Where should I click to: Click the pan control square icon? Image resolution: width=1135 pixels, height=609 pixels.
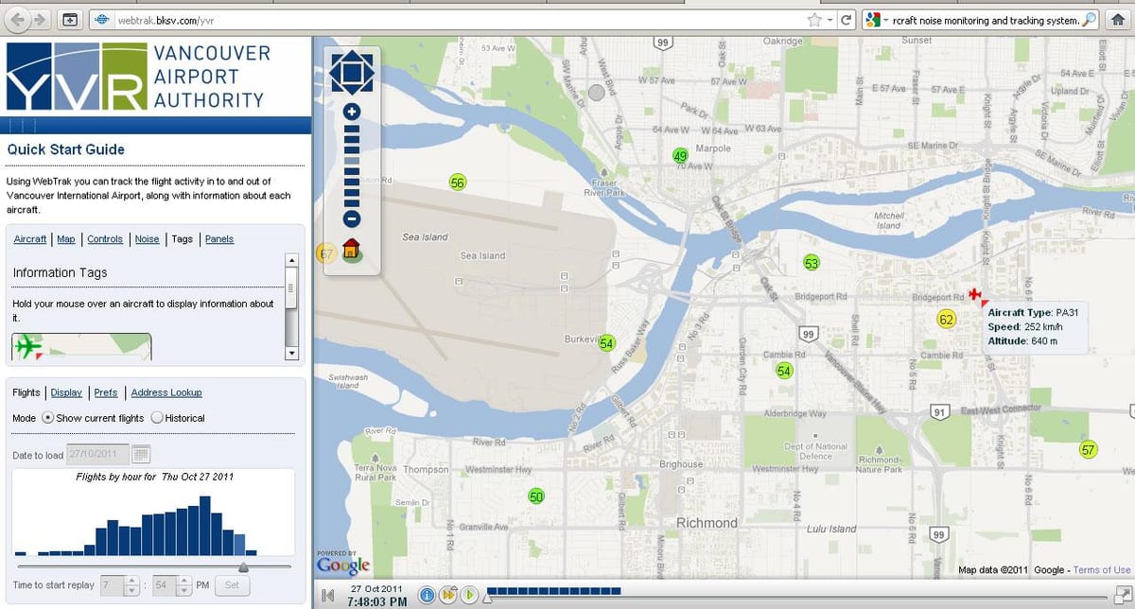[352, 72]
